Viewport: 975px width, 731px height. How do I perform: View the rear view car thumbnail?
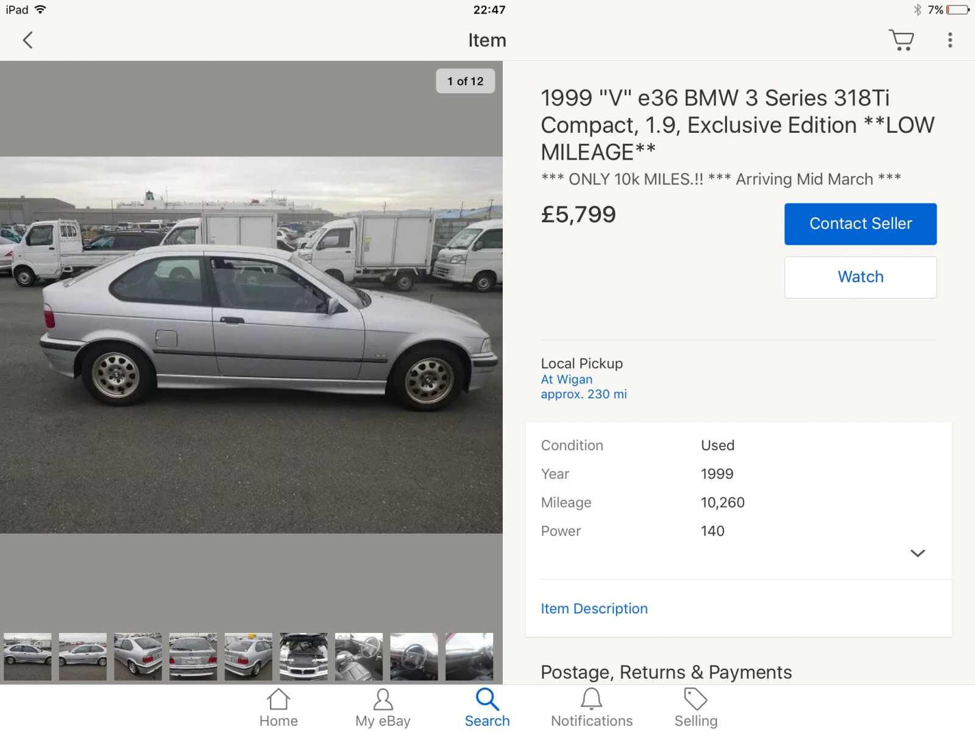click(x=193, y=657)
